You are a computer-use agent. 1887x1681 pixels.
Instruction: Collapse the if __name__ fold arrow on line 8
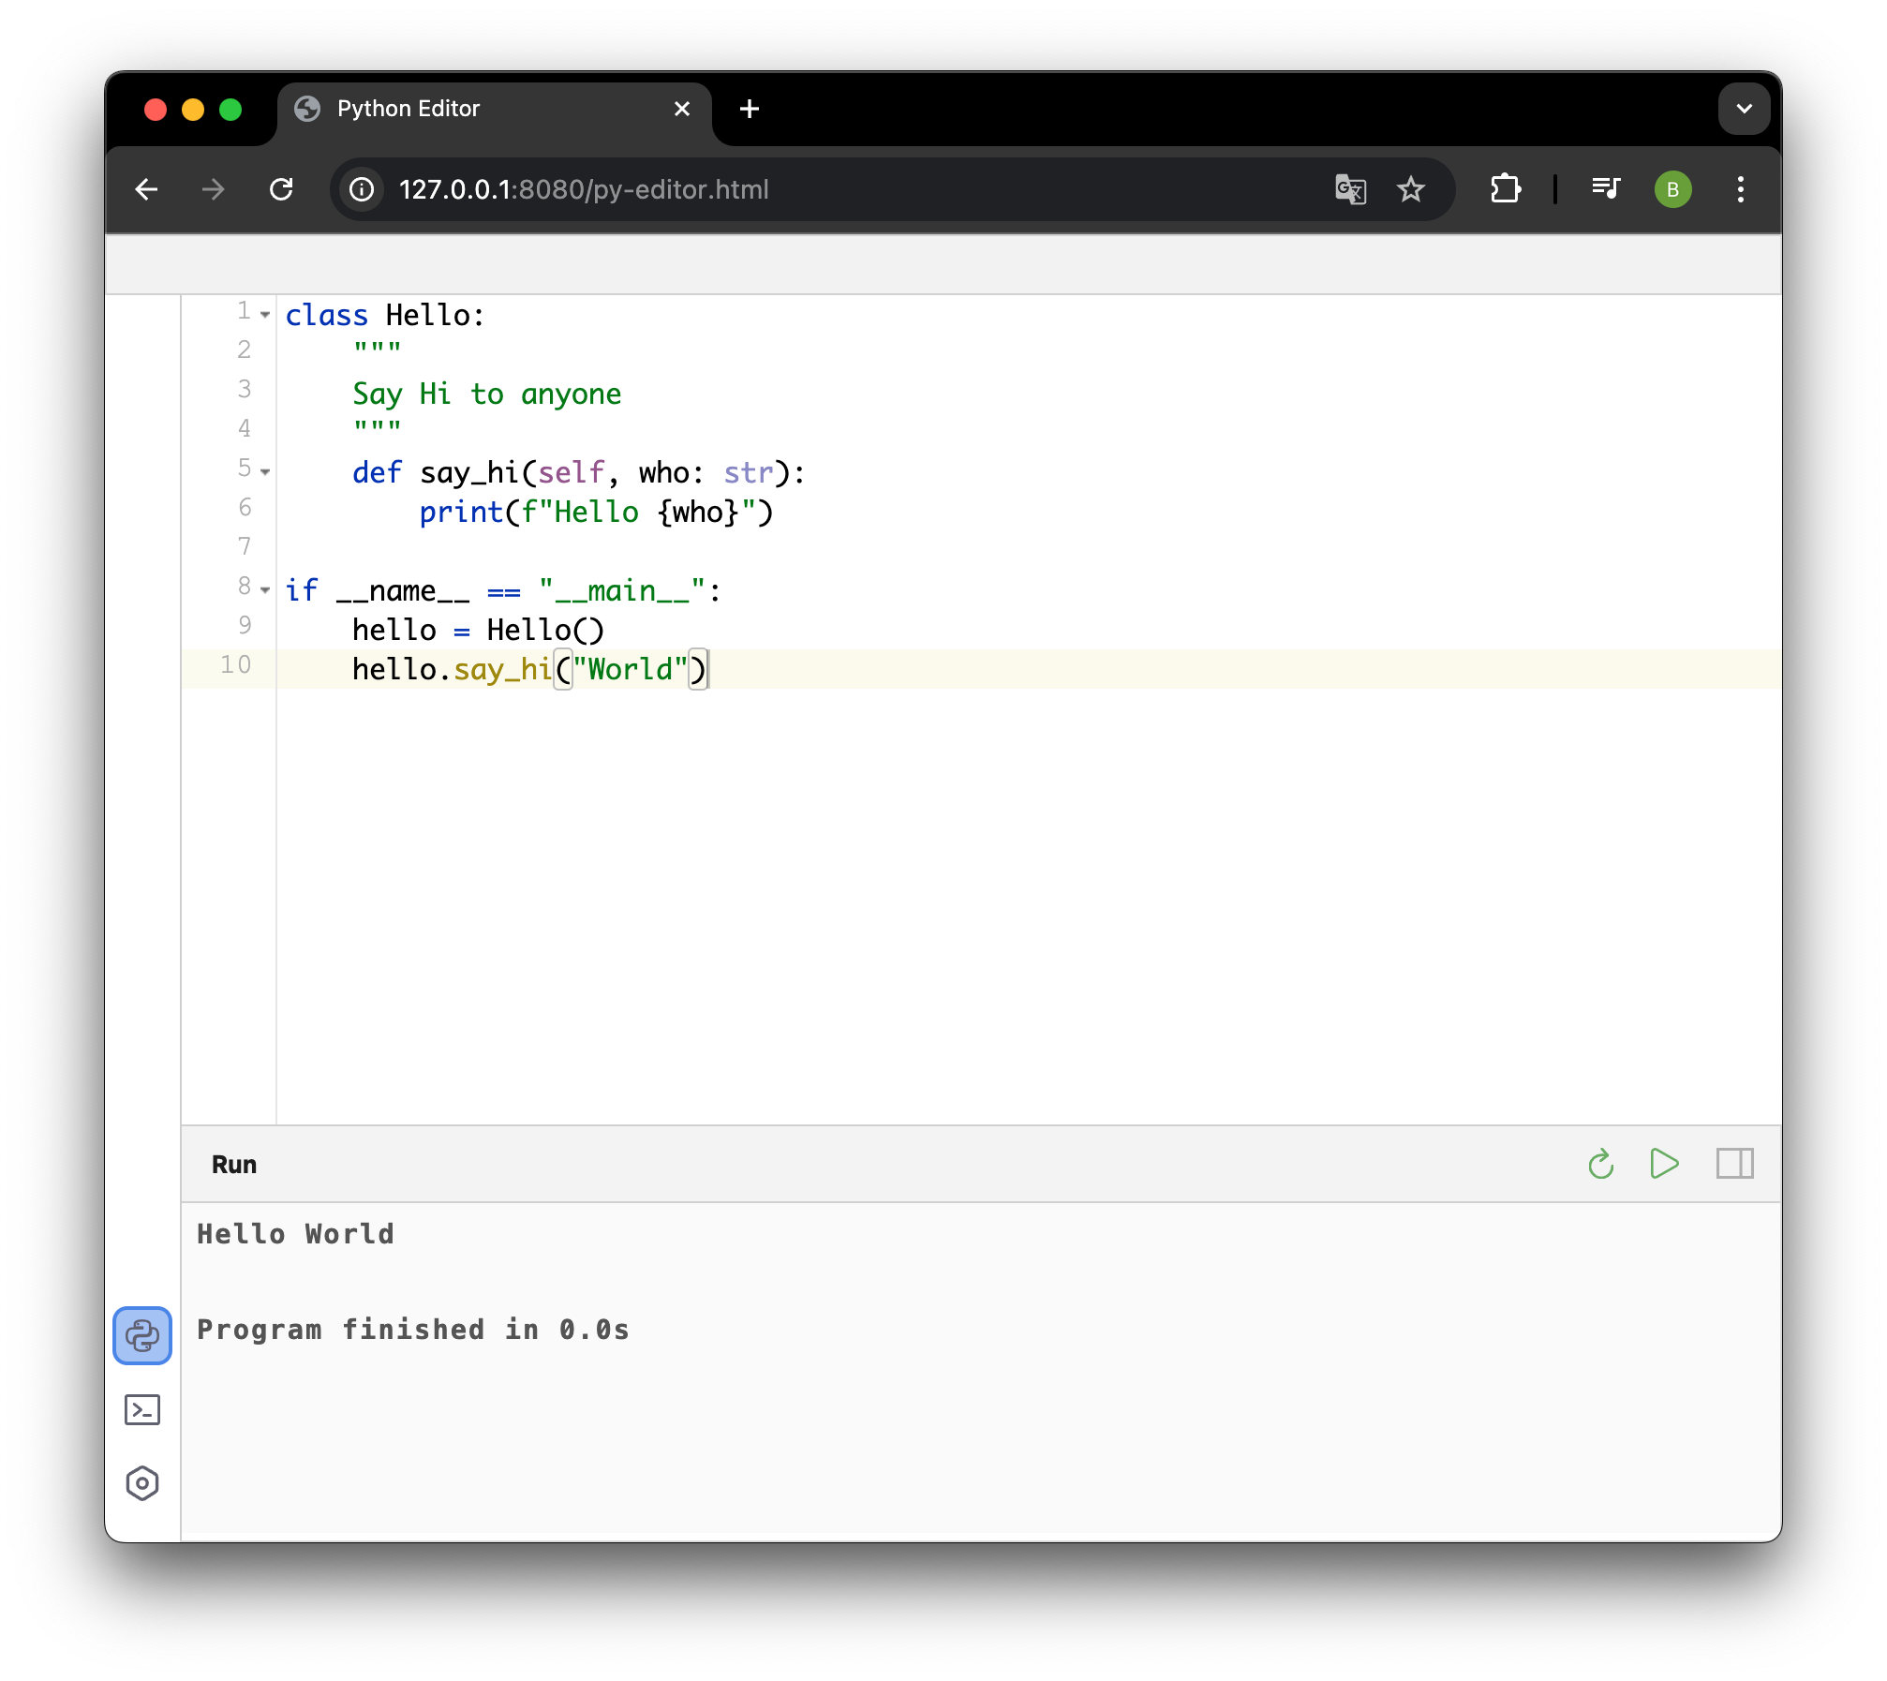[x=265, y=590]
